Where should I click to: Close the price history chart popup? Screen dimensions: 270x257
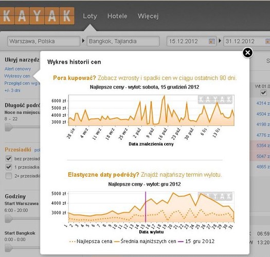coord(247,52)
